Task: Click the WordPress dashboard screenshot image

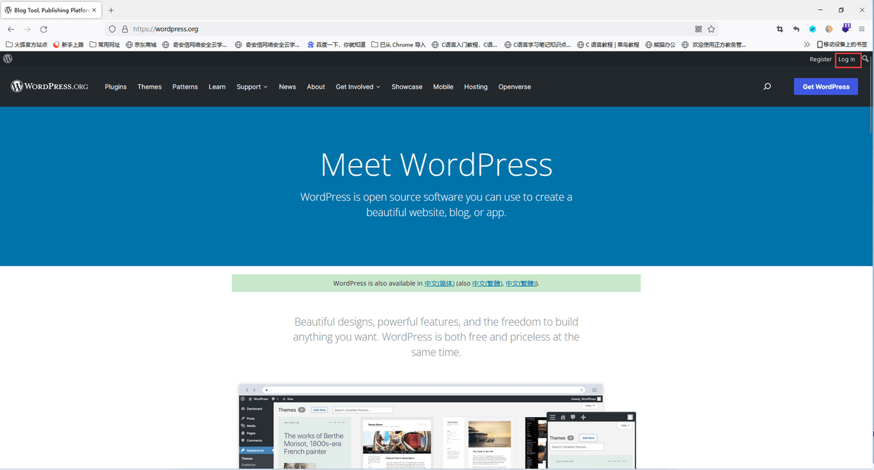Action: click(436, 426)
